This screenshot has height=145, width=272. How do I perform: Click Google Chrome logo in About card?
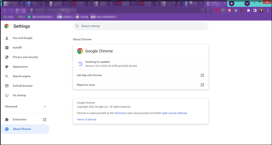coord(80,51)
